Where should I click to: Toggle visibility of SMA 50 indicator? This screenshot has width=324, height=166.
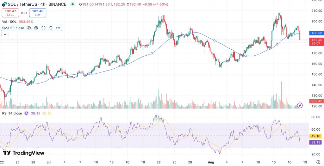tap(29, 28)
